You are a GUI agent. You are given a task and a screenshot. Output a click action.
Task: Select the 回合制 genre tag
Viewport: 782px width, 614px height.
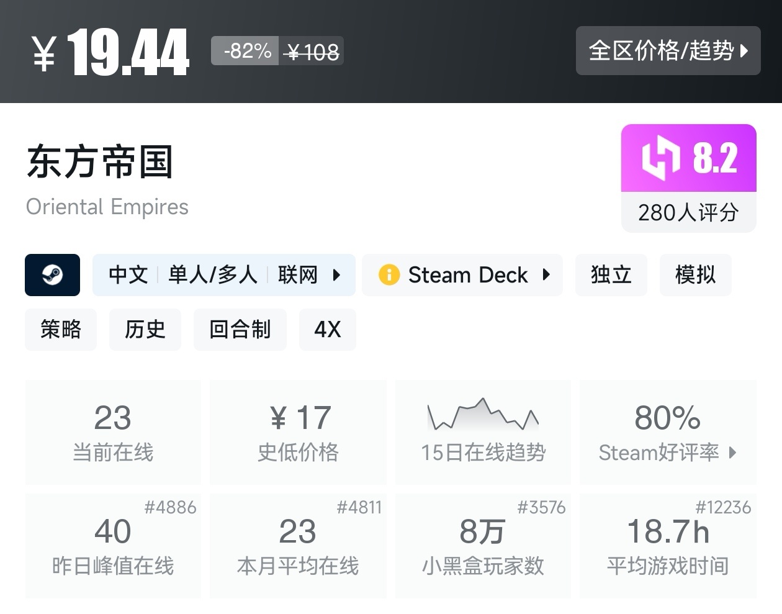[240, 329]
